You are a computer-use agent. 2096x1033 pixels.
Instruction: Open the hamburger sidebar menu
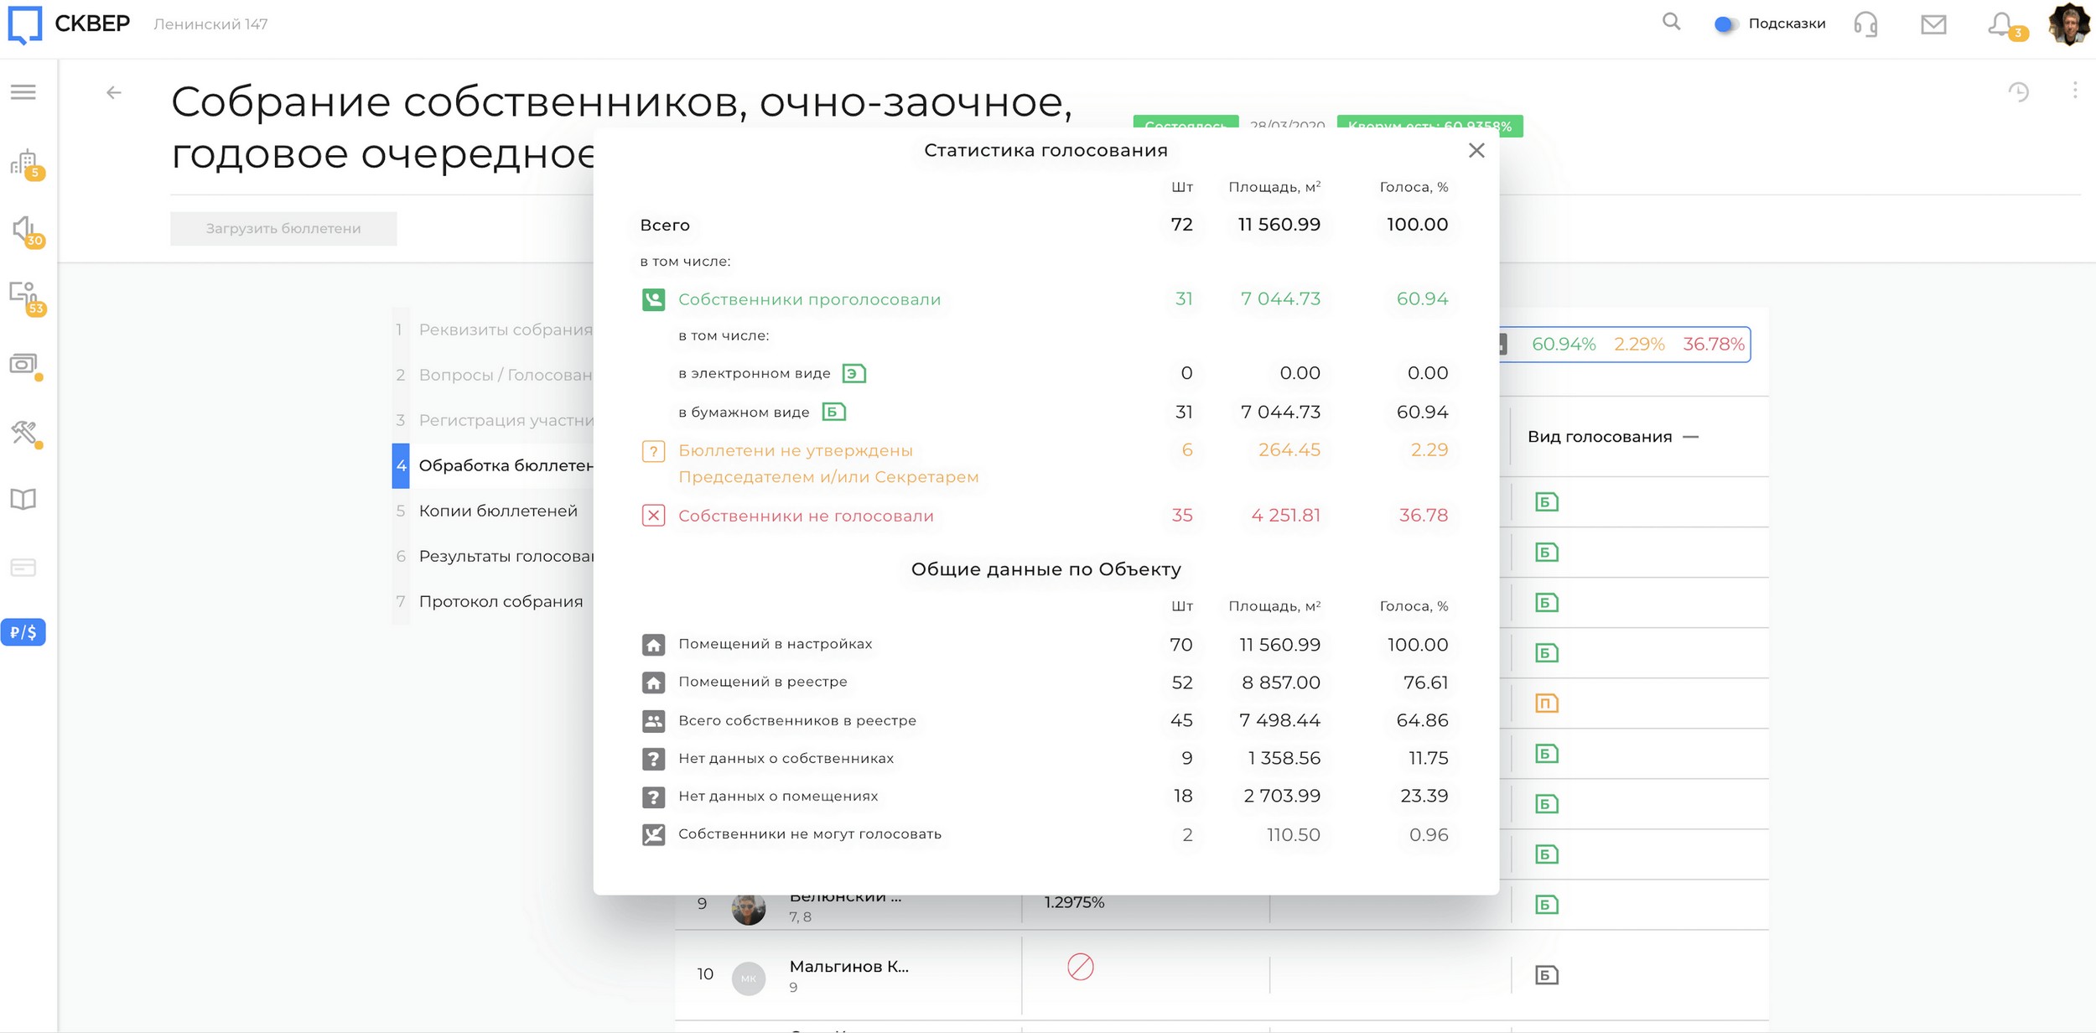[23, 92]
